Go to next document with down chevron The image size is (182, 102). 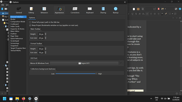tap(176, 18)
